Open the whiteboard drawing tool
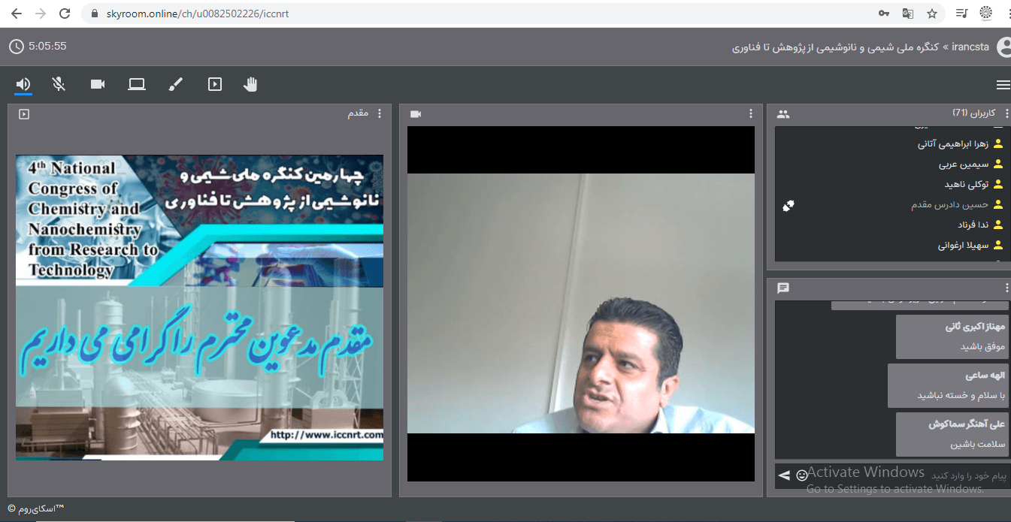Screen dimensions: 1011x522 pyautogui.click(x=175, y=84)
